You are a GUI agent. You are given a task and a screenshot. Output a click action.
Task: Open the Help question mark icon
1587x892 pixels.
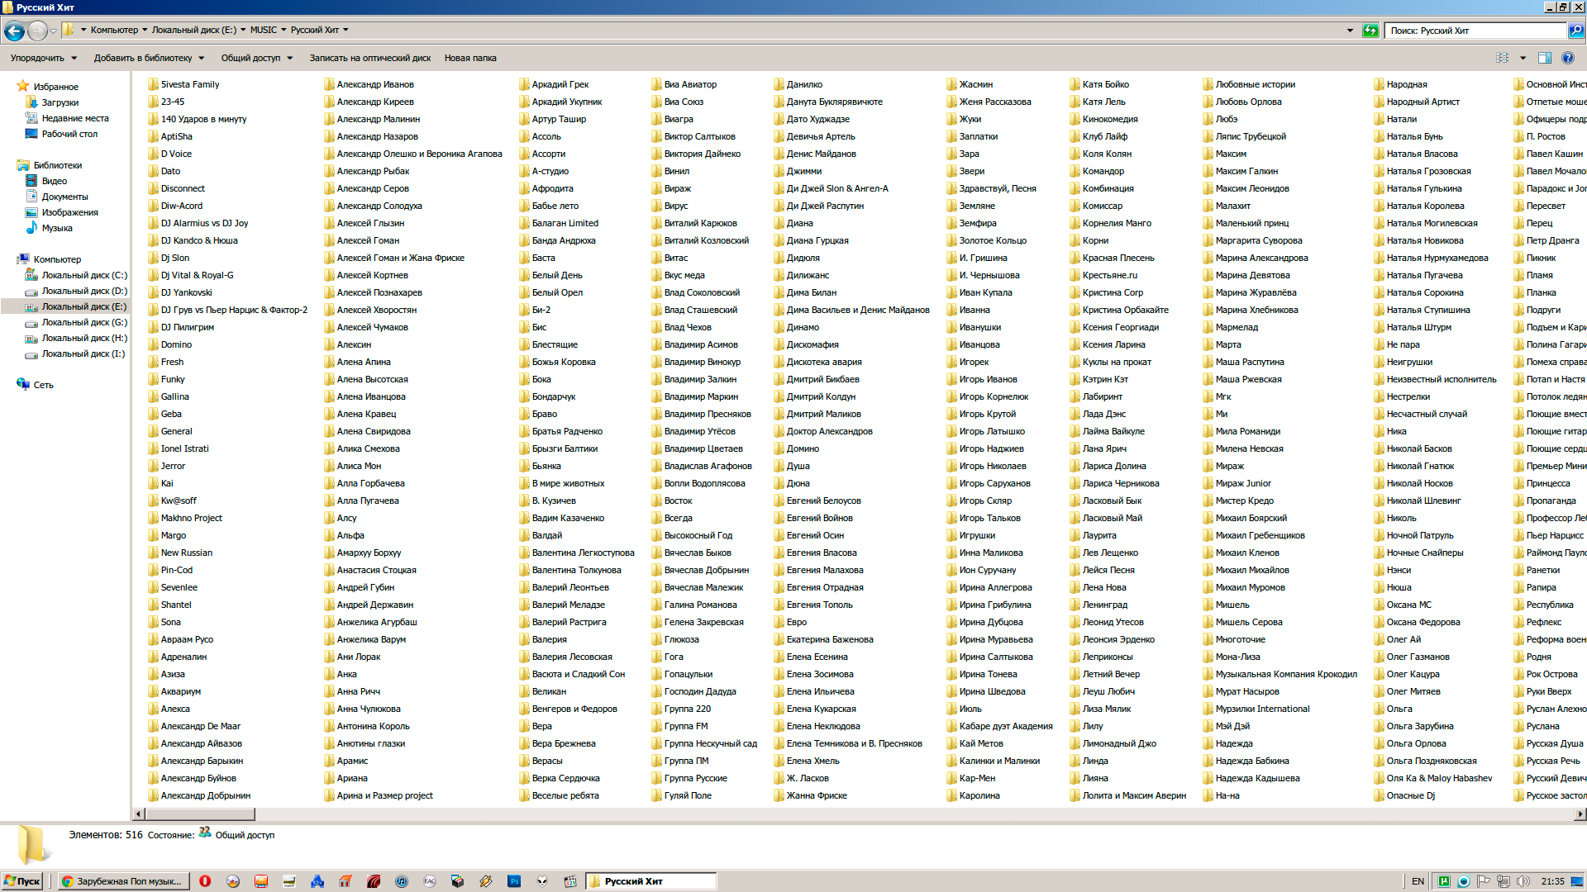1568,58
